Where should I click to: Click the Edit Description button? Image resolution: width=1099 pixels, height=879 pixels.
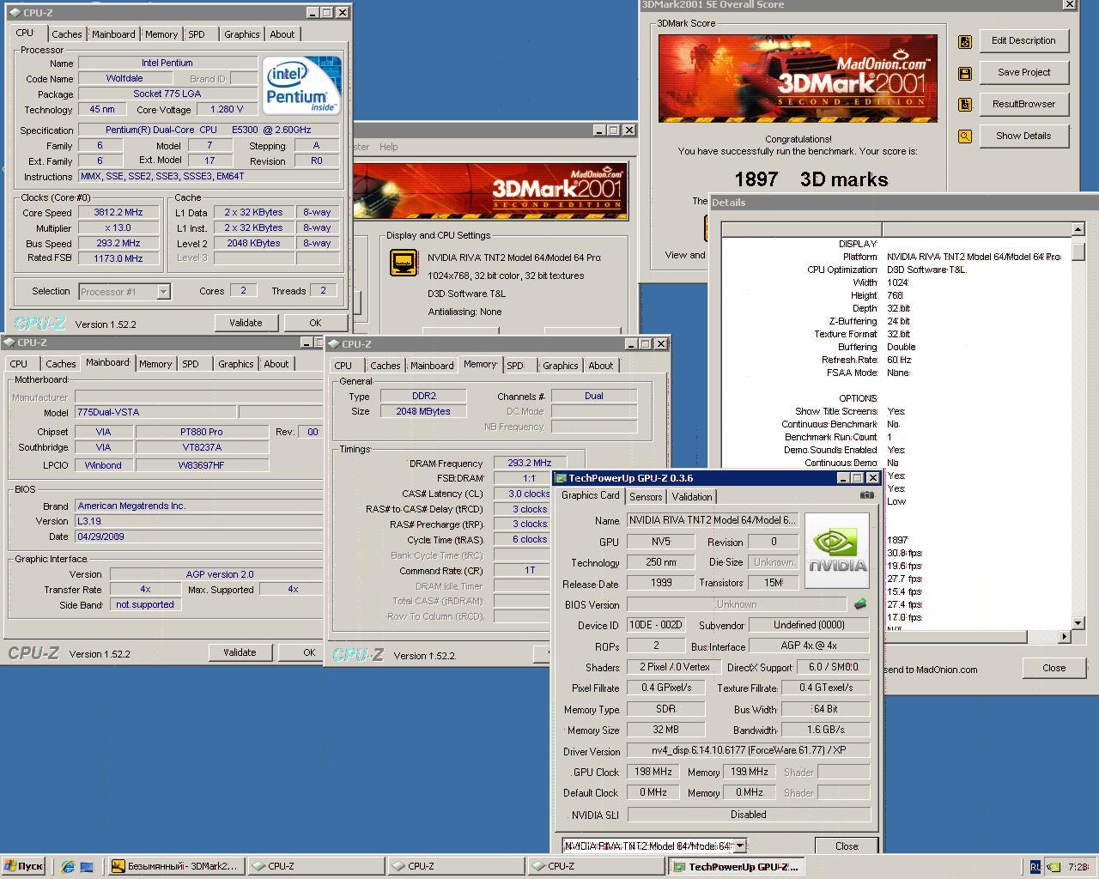(1023, 40)
